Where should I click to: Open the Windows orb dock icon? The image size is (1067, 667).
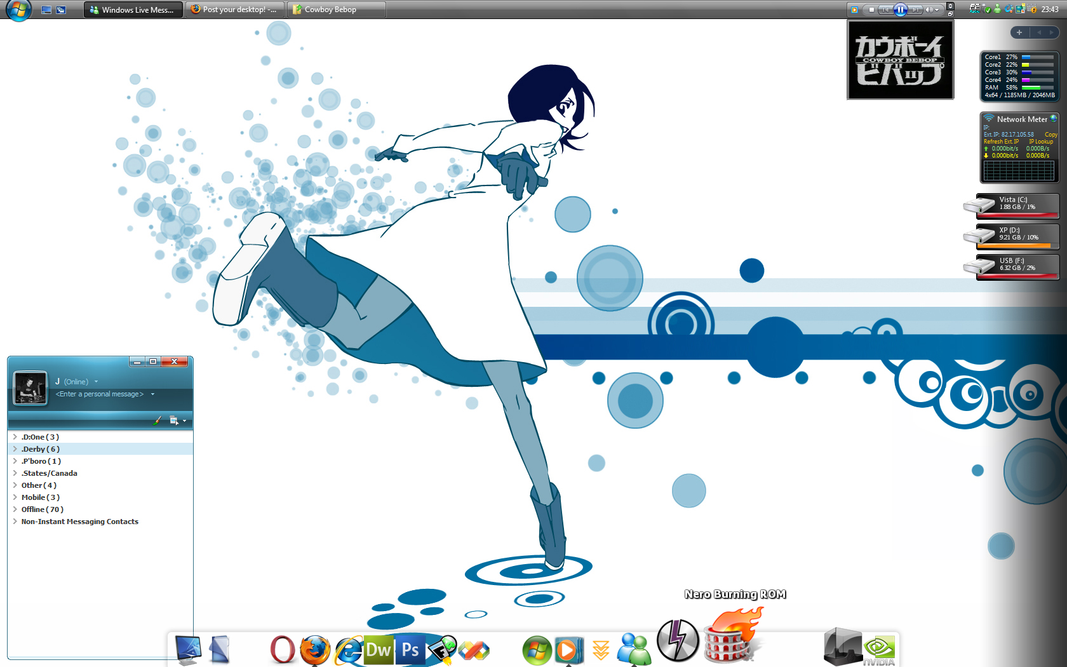(x=537, y=650)
